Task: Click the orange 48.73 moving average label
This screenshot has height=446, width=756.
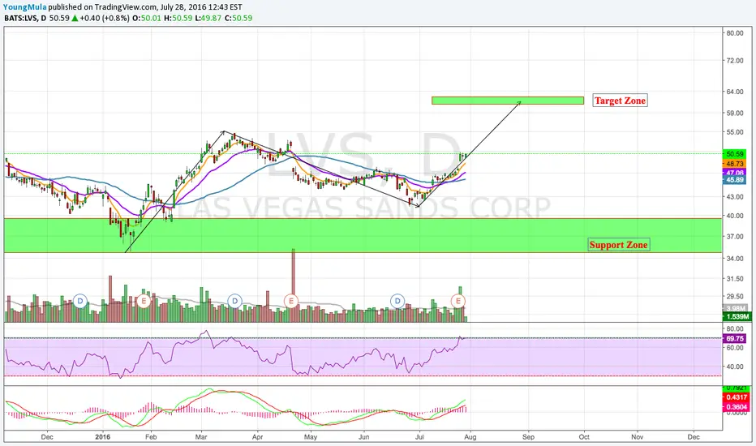Action: [x=735, y=164]
